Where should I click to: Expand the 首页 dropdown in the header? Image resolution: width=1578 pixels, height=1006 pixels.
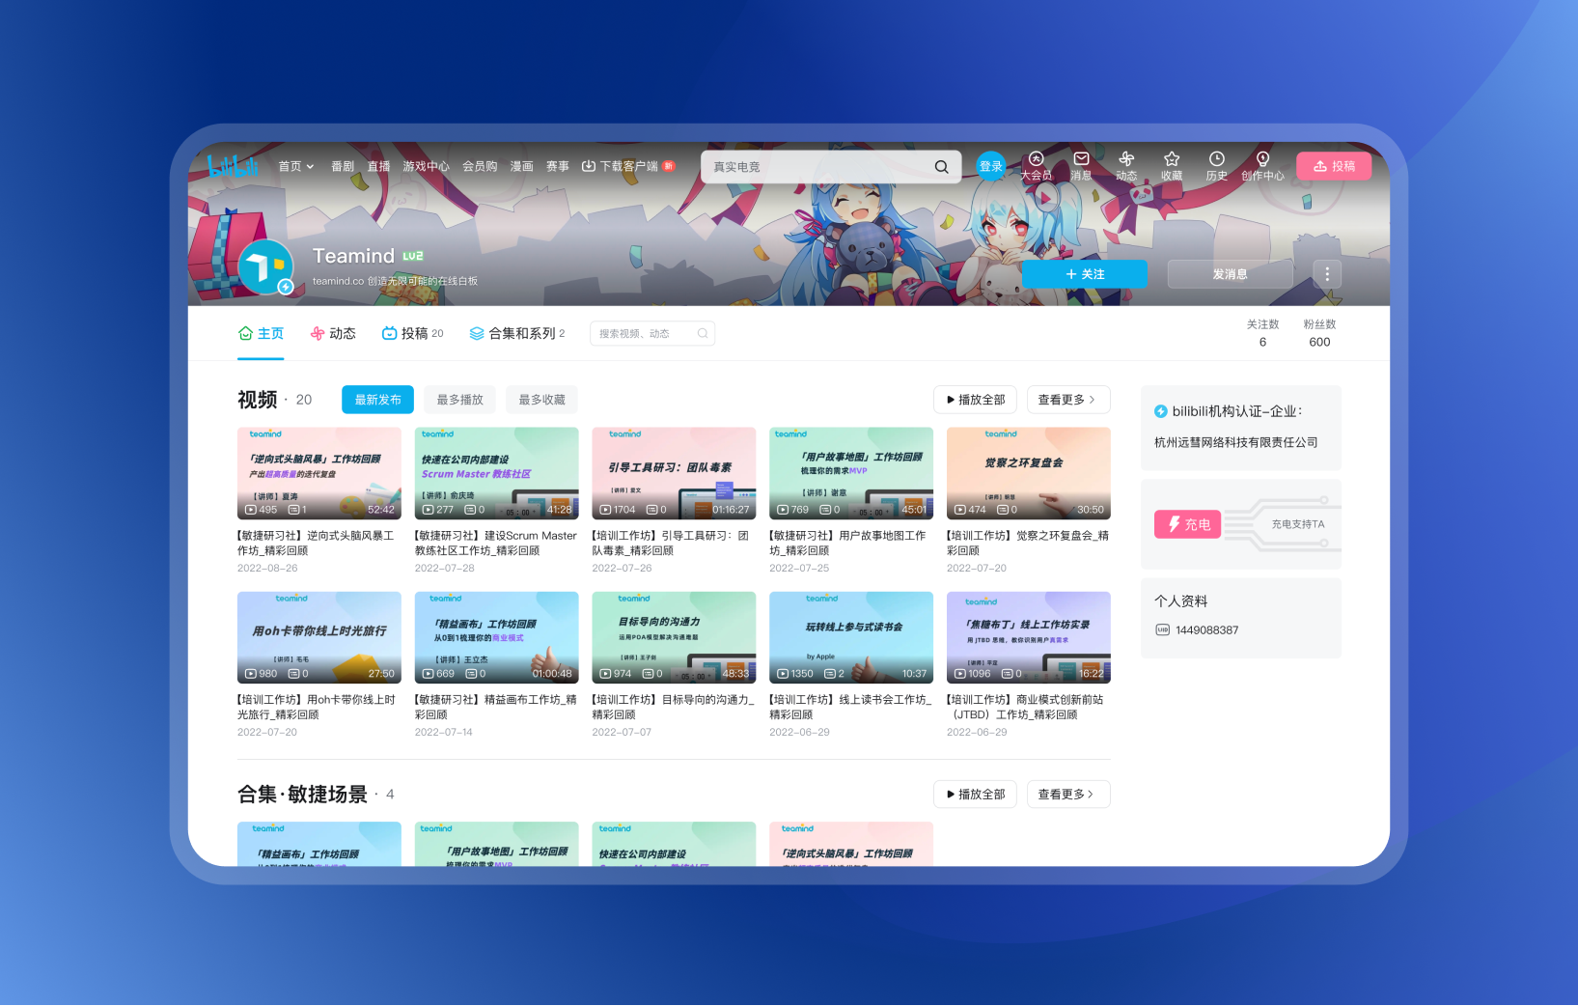pos(296,166)
